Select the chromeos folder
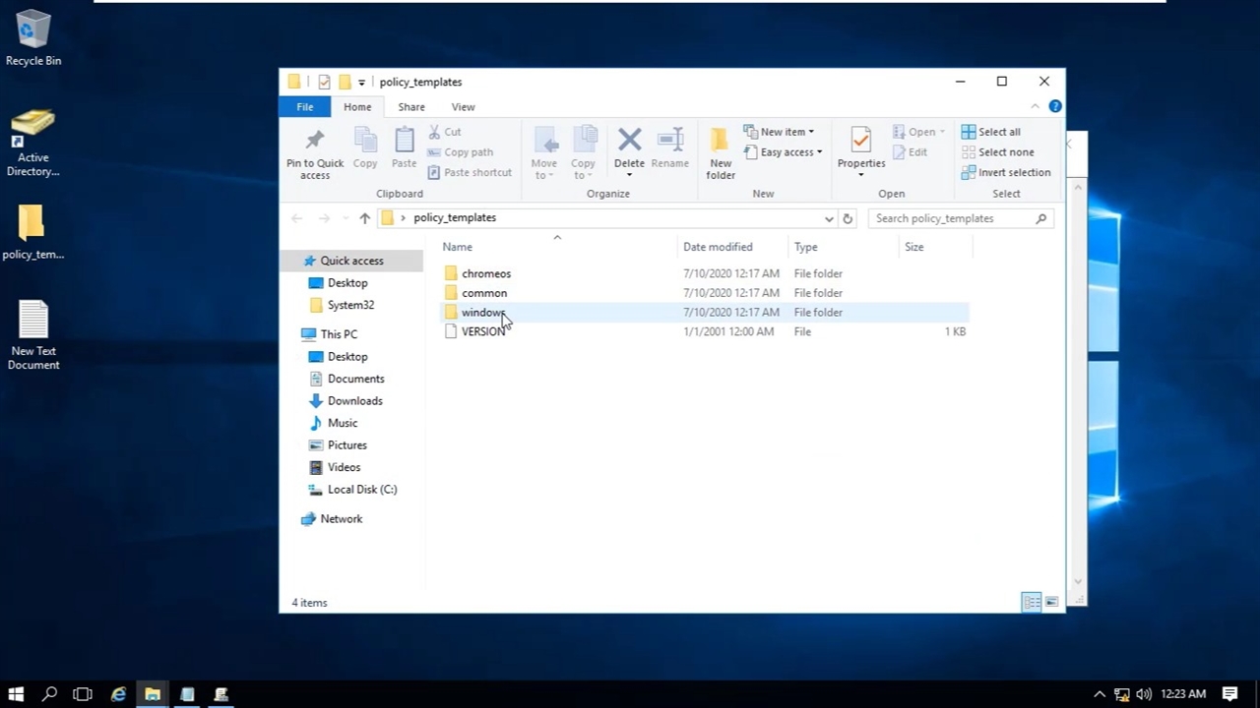This screenshot has width=1260, height=708. point(485,273)
